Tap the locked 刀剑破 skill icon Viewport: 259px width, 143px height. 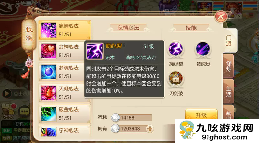click(x=175, y=79)
